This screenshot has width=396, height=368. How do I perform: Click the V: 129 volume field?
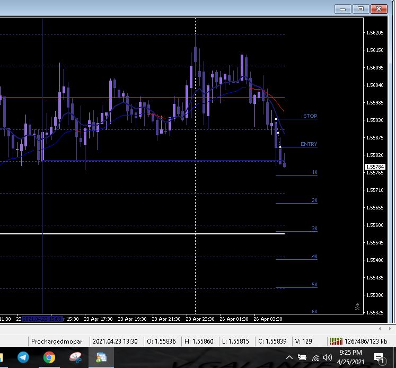tap(305, 341)
